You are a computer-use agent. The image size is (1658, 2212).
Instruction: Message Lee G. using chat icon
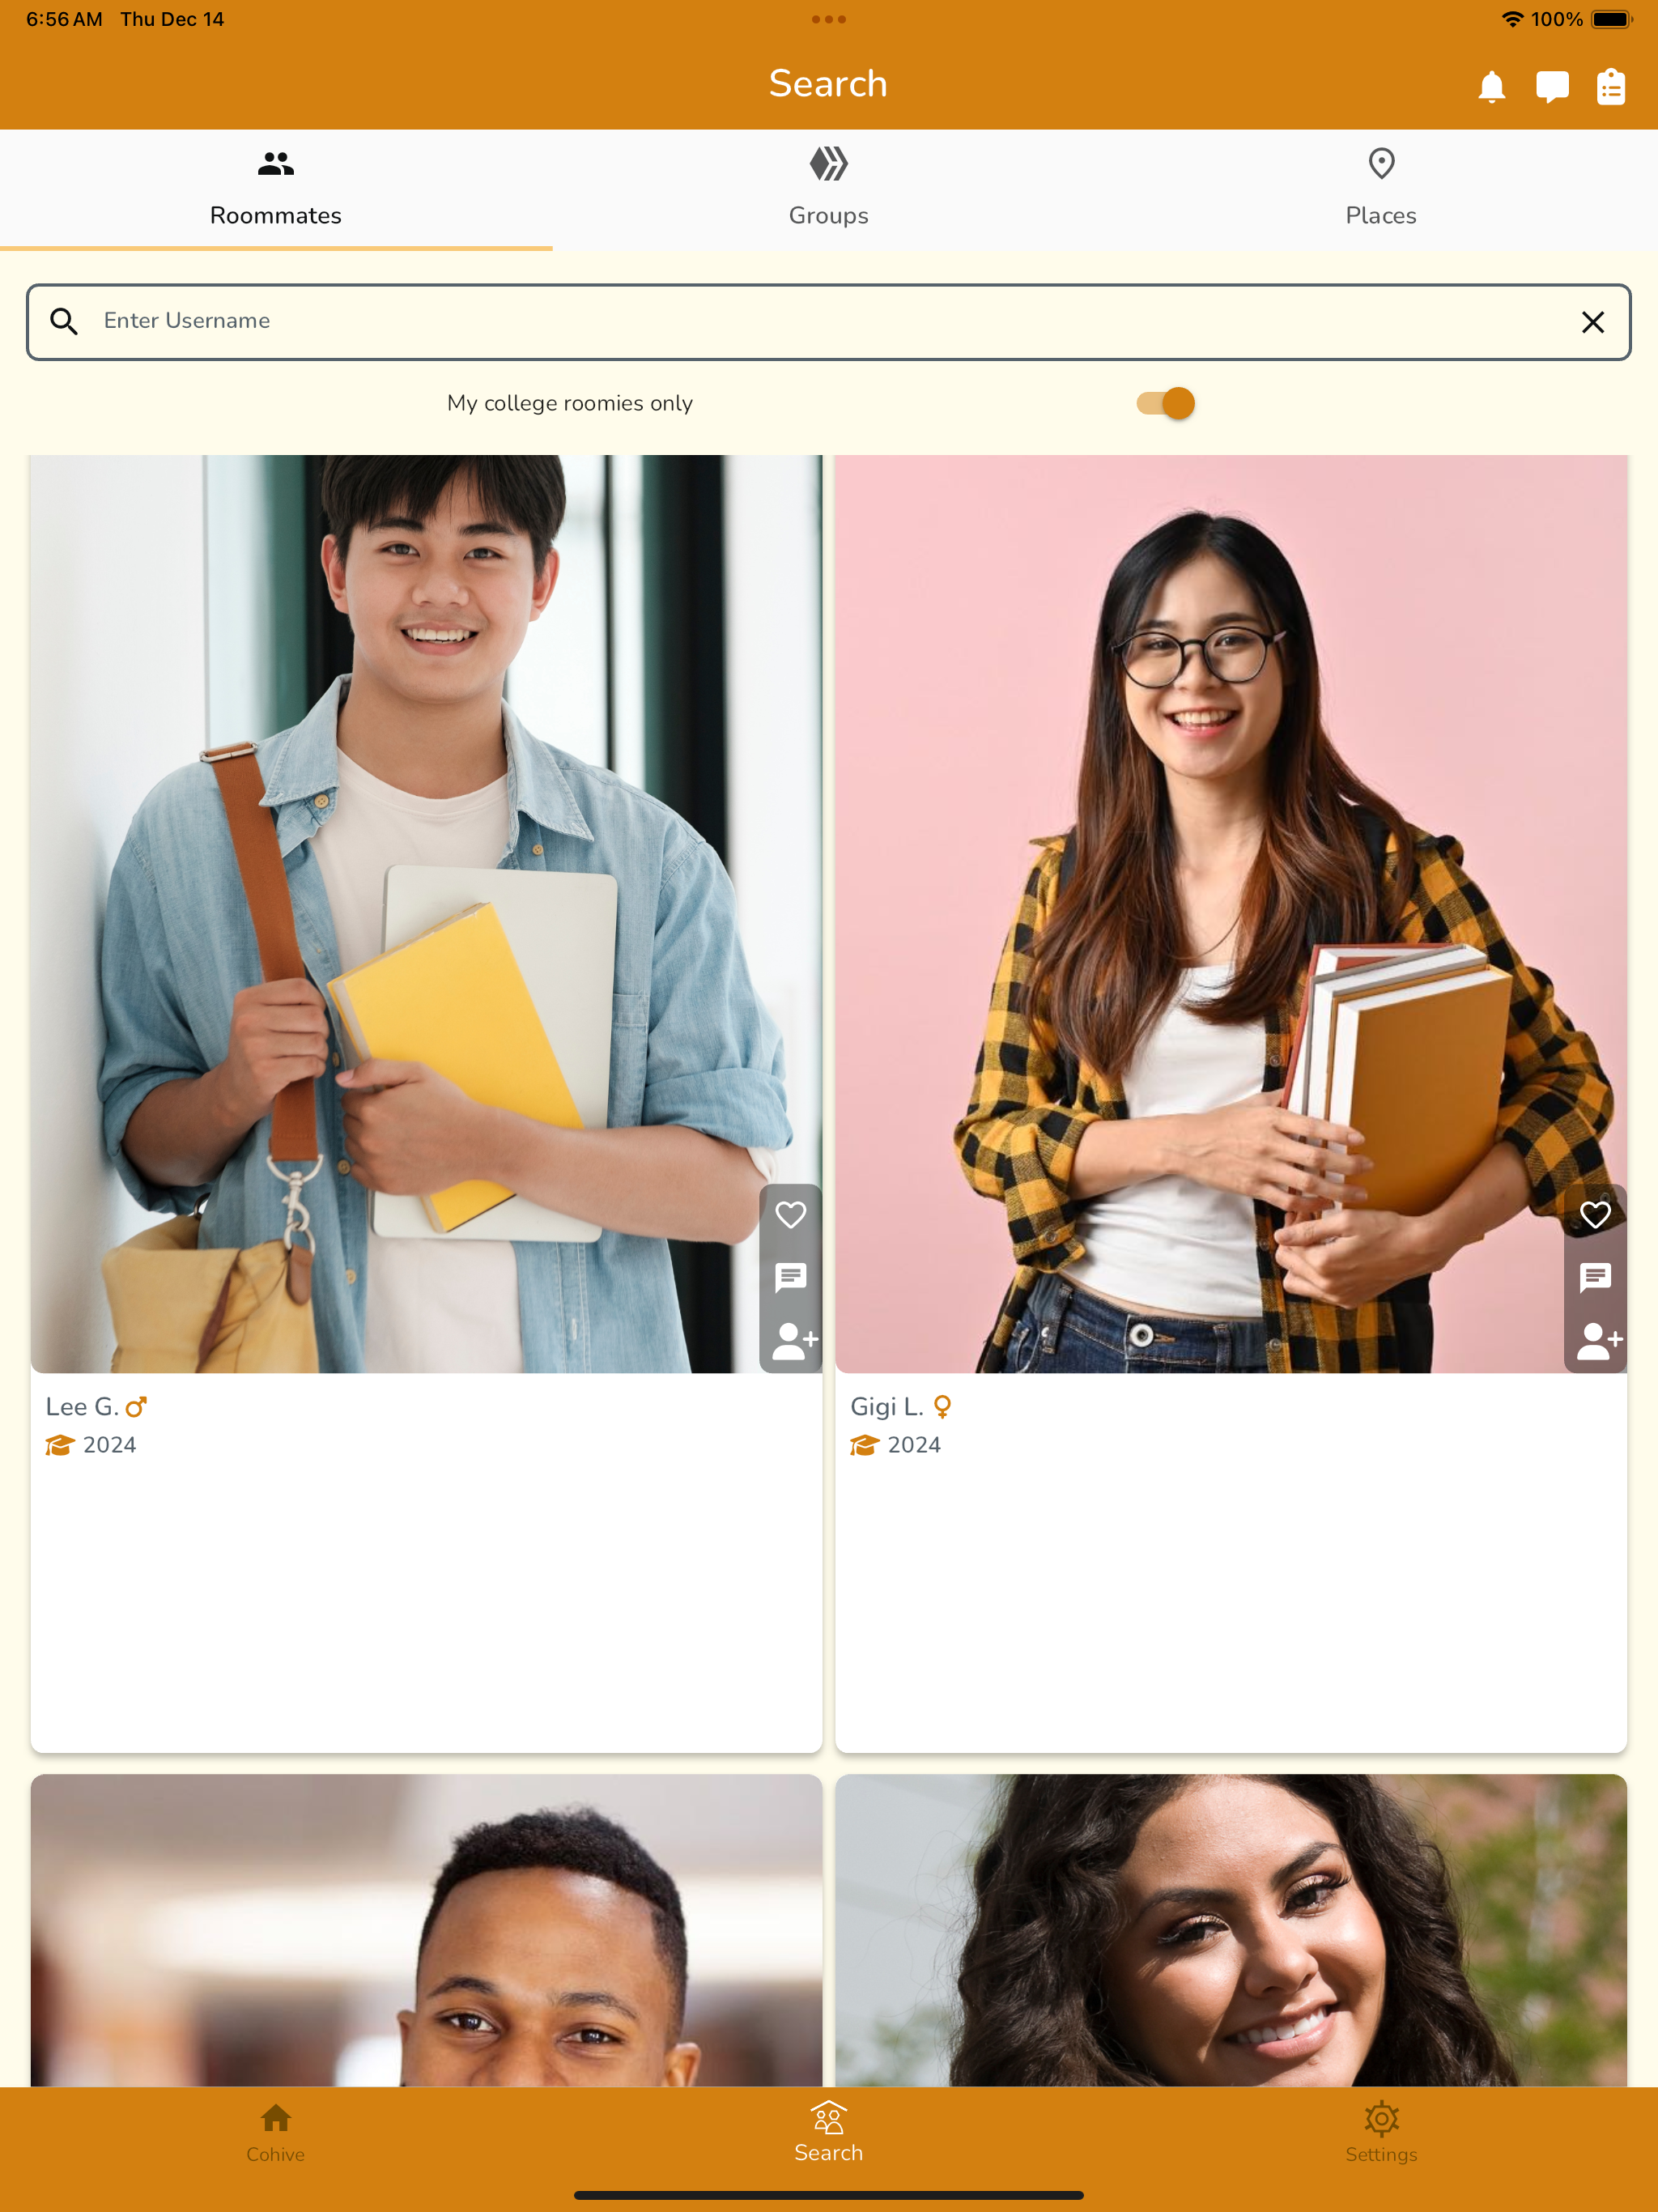coord(791,1277)
